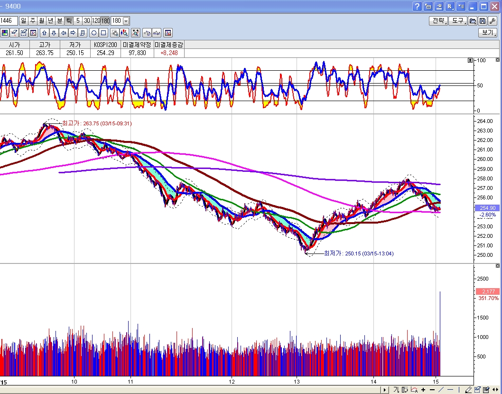Click the help question mark button

(x=417, y=6)
